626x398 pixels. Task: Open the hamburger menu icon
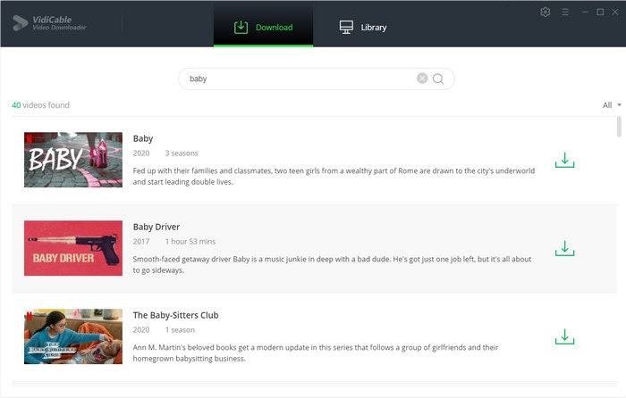pyautogui.click(x=565, y=12)
